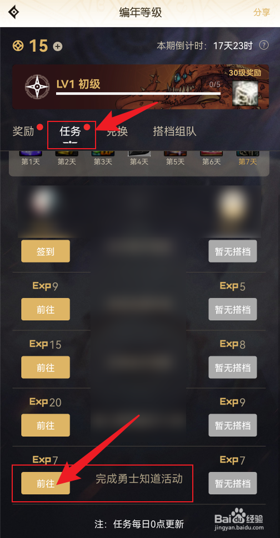The width and height of the screenshot is (280, 538).
Task: Tap 前往 for the Exp 20 task
Action: point(46,425)
